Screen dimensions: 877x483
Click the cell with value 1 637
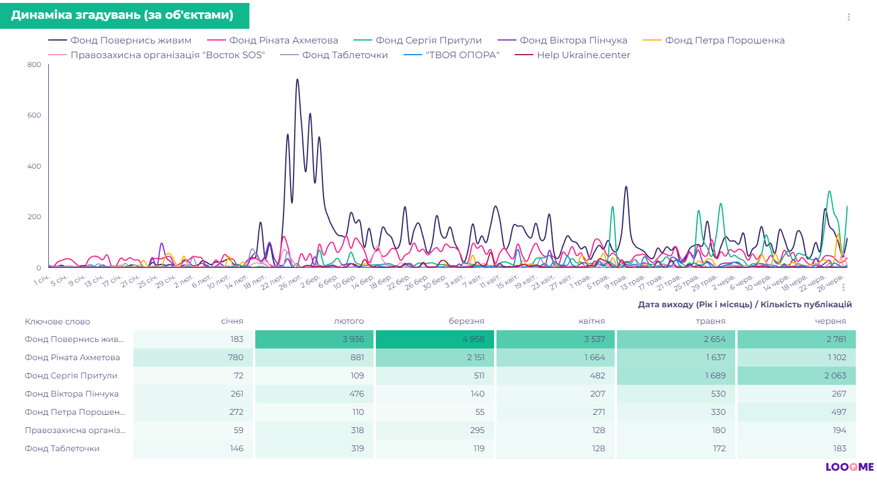[676, 357]
